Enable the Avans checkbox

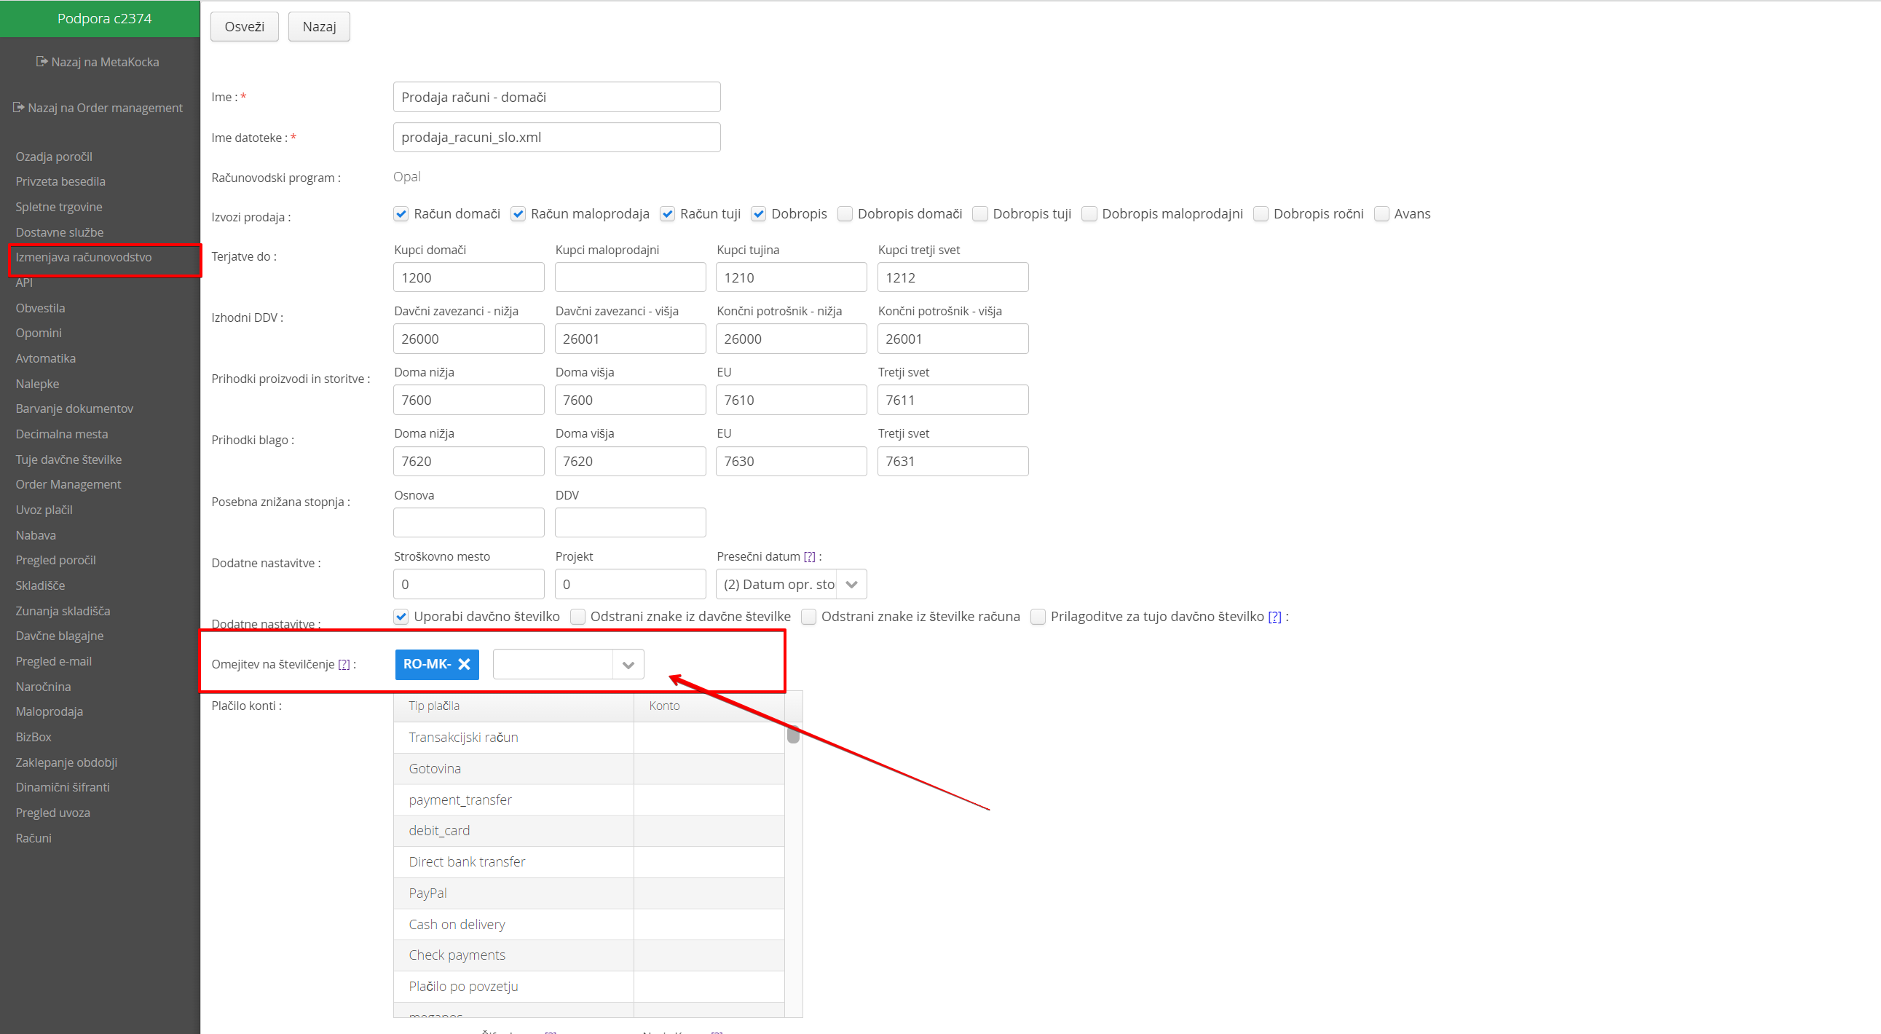point(1381,214)
